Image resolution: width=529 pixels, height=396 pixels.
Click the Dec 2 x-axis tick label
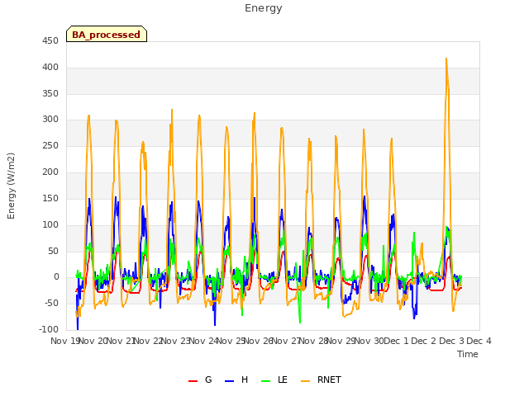(x=424, y=341)
